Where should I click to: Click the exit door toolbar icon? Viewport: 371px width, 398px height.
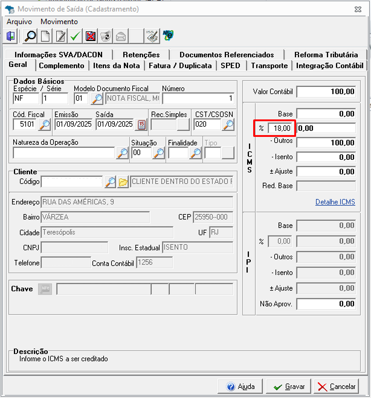click(x=11, y=36)
